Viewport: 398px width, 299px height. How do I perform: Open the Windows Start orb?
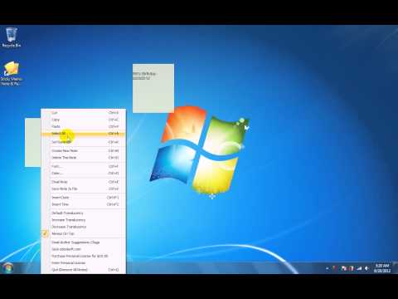tap(8, 268)
